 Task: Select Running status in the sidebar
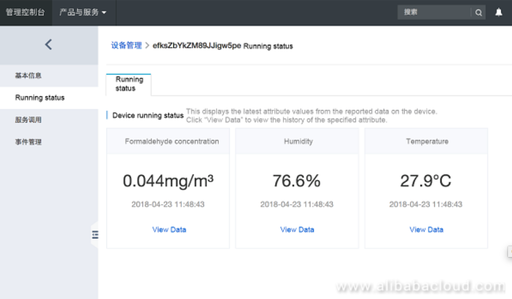click(x=40, y=98)
